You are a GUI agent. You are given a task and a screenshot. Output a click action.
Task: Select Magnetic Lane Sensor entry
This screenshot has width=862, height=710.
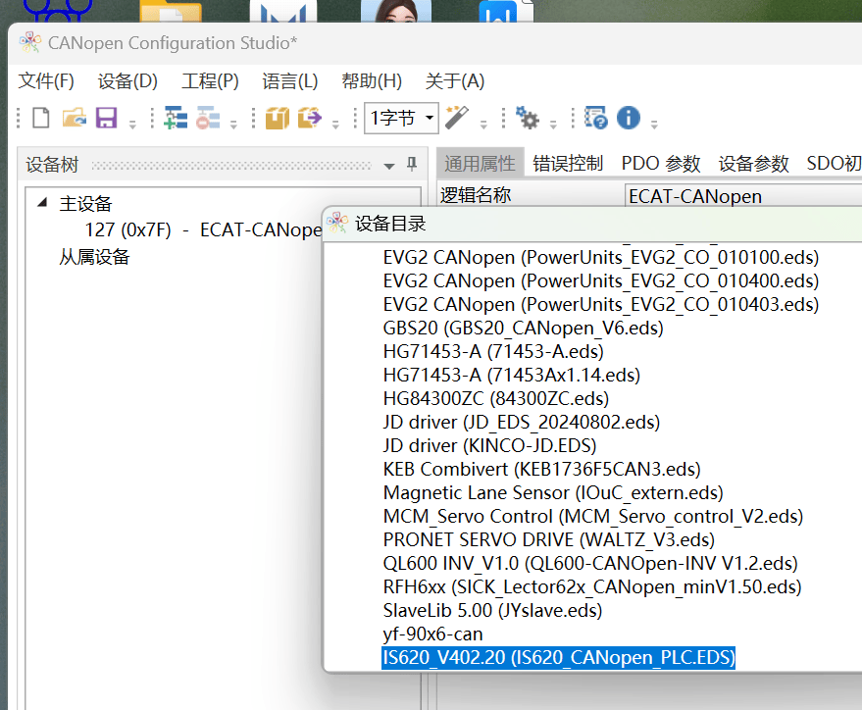pyautogui.click(x=553, y=493)
